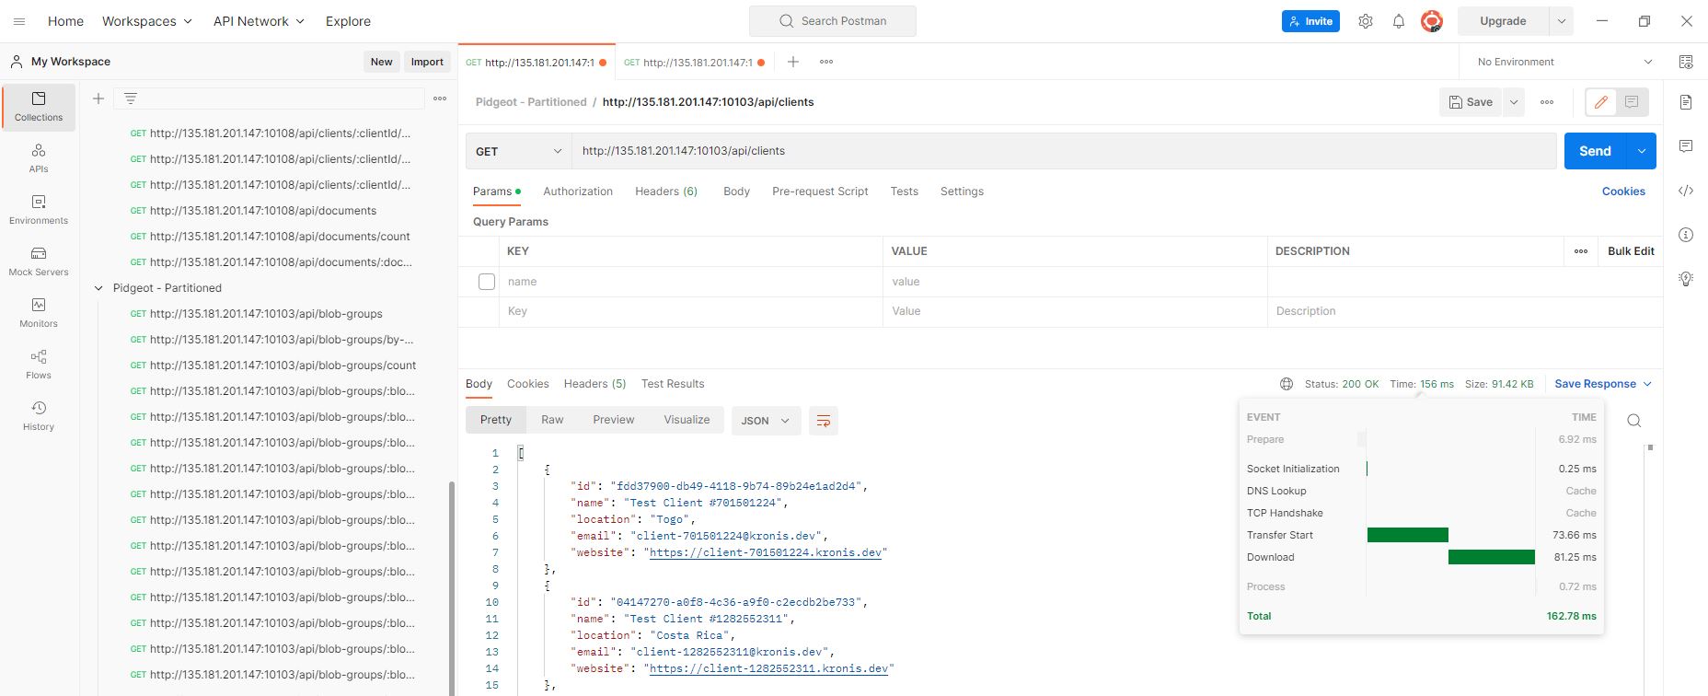Click the network globe icon
Screen dimensions: 1708x696
1287,384
